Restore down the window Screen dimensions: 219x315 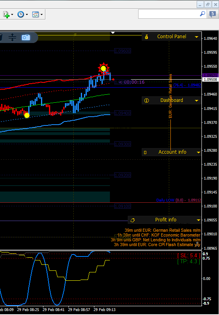pyautogui.click(x=208, y=4)
